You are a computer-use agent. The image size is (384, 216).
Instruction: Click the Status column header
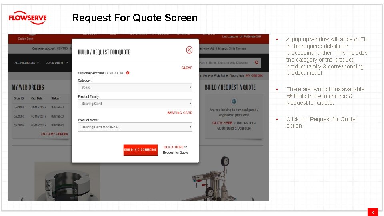point(55,98)
